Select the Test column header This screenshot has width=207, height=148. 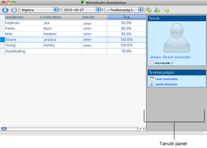pyautogui.click(x=126, y=17)
